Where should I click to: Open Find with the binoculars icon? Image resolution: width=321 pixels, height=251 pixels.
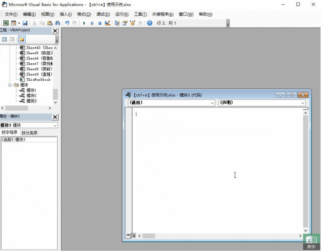coord(58,23)
